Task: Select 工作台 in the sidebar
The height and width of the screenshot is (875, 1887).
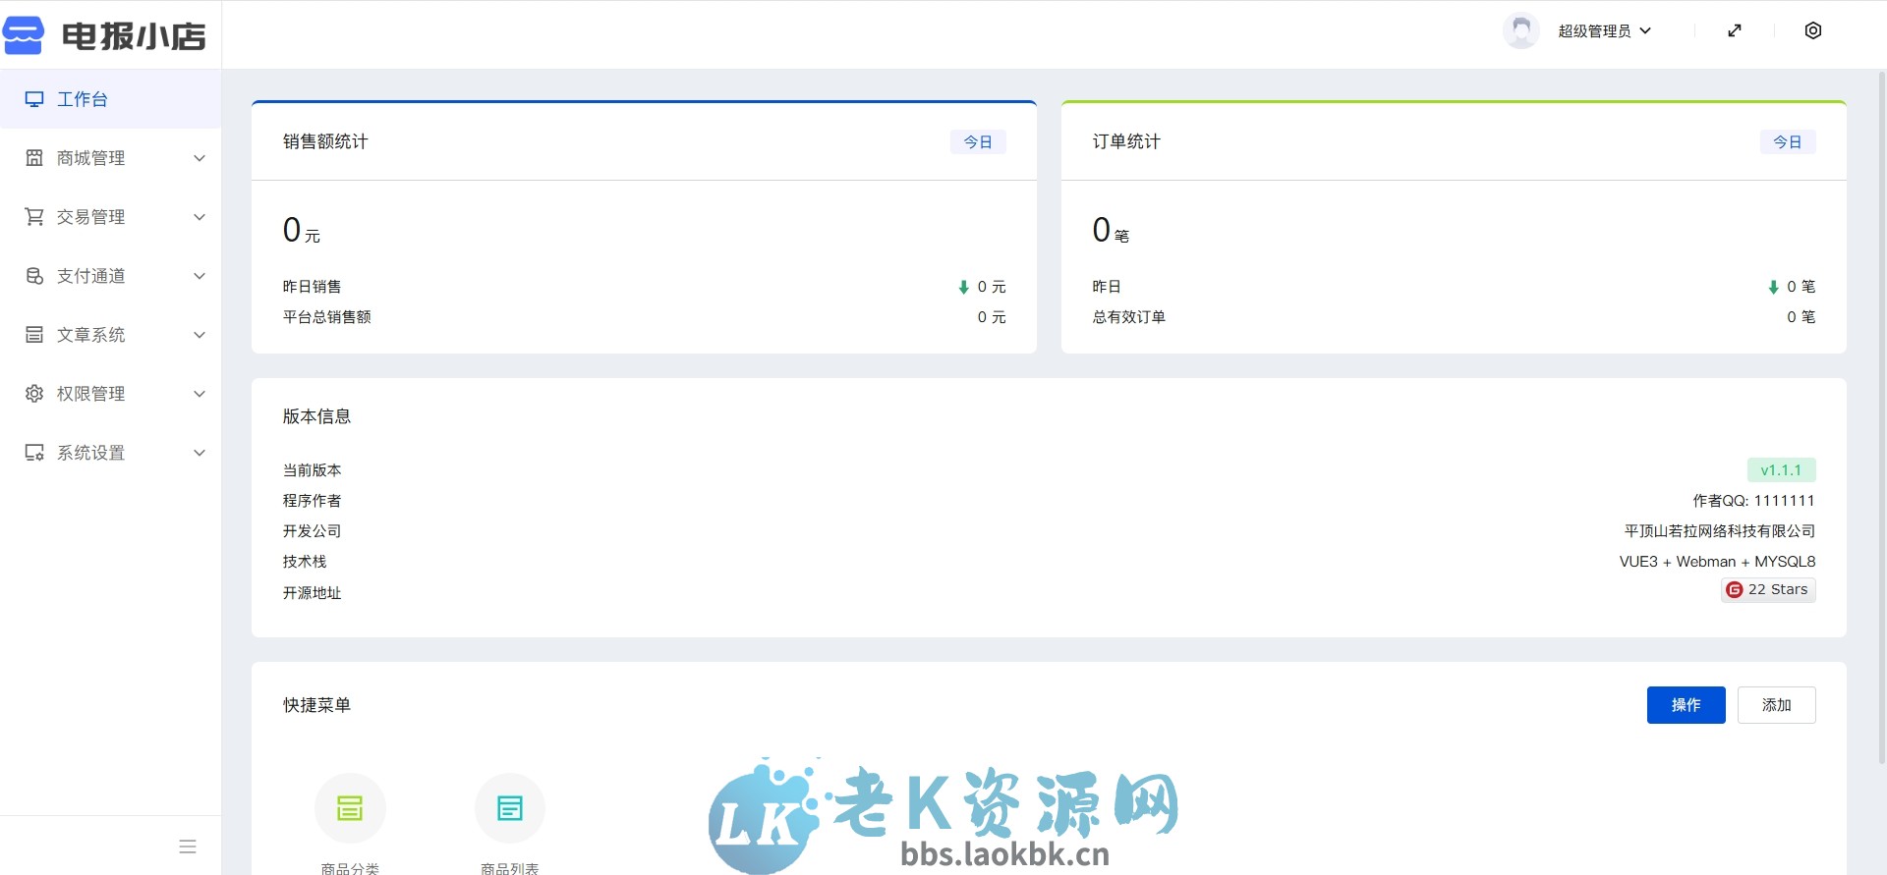Action: pos(110,99)
